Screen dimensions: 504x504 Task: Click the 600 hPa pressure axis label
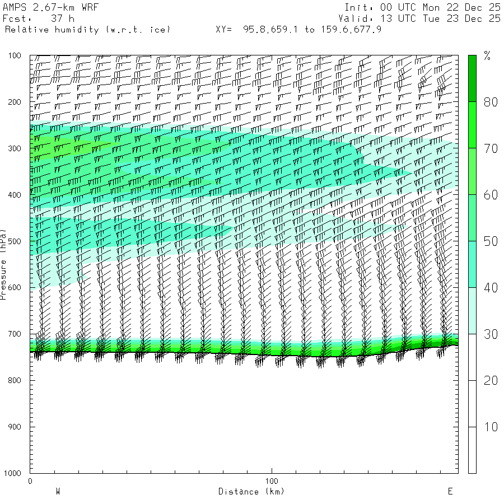click(x=15, y=288)
